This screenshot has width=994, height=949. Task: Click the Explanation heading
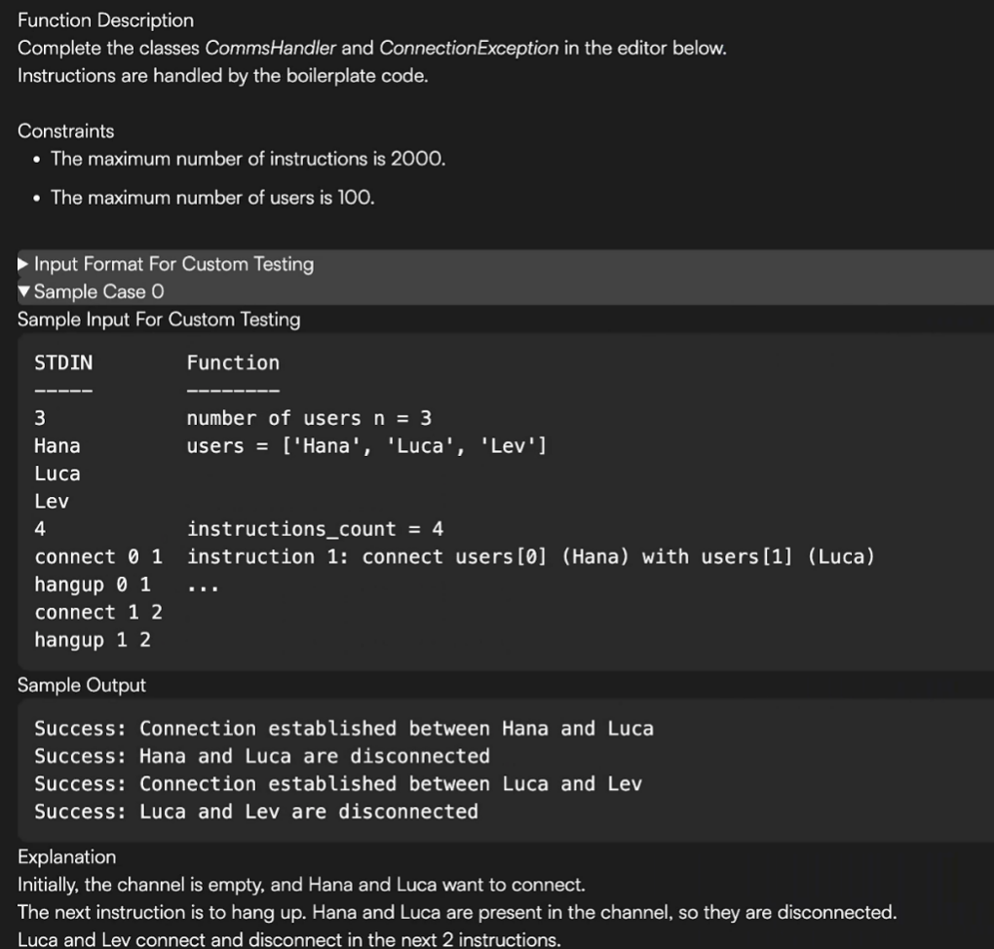(66, 857)
